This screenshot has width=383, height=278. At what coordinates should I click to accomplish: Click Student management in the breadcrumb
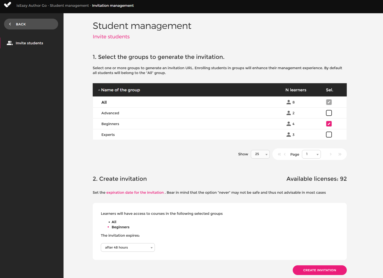69,5
